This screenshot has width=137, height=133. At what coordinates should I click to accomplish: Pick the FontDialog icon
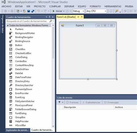point(11,113)
